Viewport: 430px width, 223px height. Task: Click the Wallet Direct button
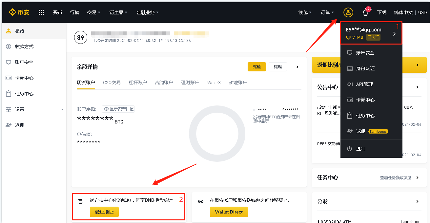pyautogui.click(x=229, y=212)
